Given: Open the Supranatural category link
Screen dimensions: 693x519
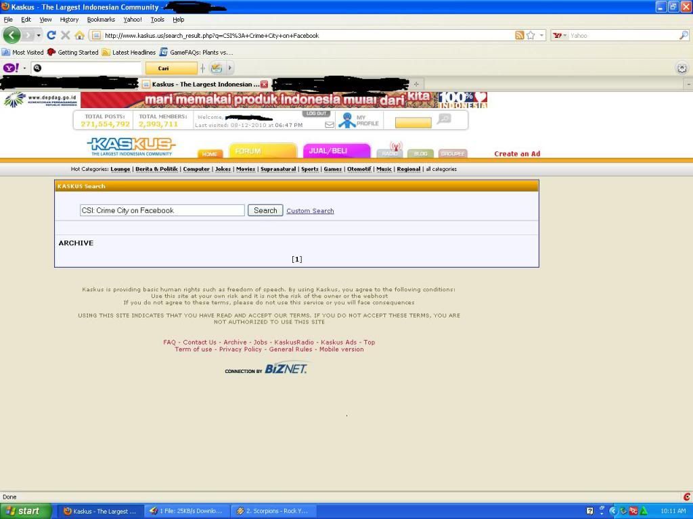Looking at the screenshot, I should tap(278, 169).
